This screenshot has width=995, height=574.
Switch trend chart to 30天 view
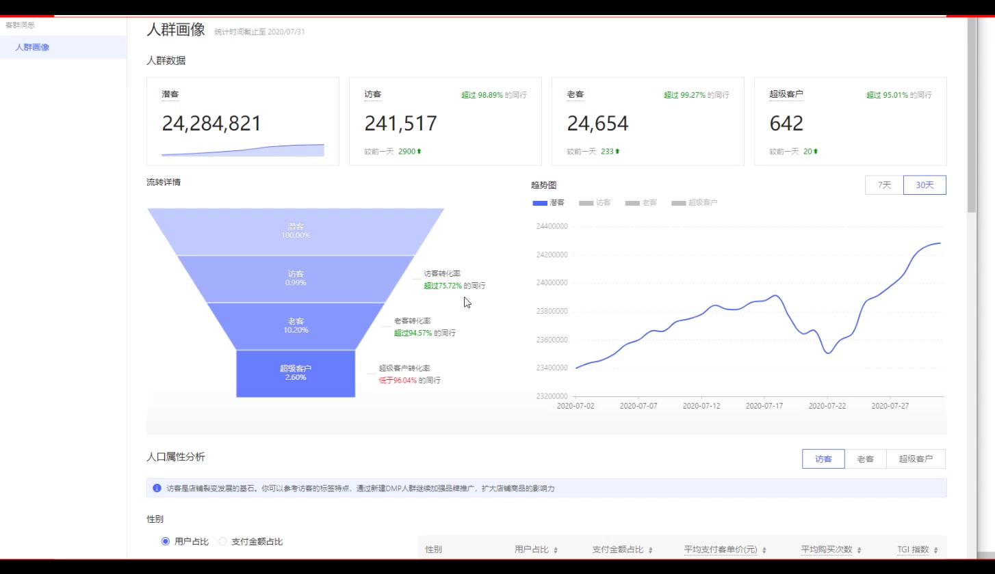click(925, 185)
